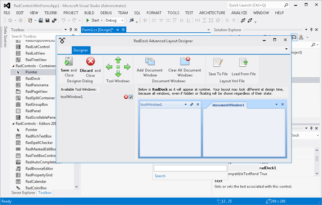Select toolWindow1 in Available Tool Windows list
Image resolution: width=322 pixels, height=205 pixels.
[72, 97]
